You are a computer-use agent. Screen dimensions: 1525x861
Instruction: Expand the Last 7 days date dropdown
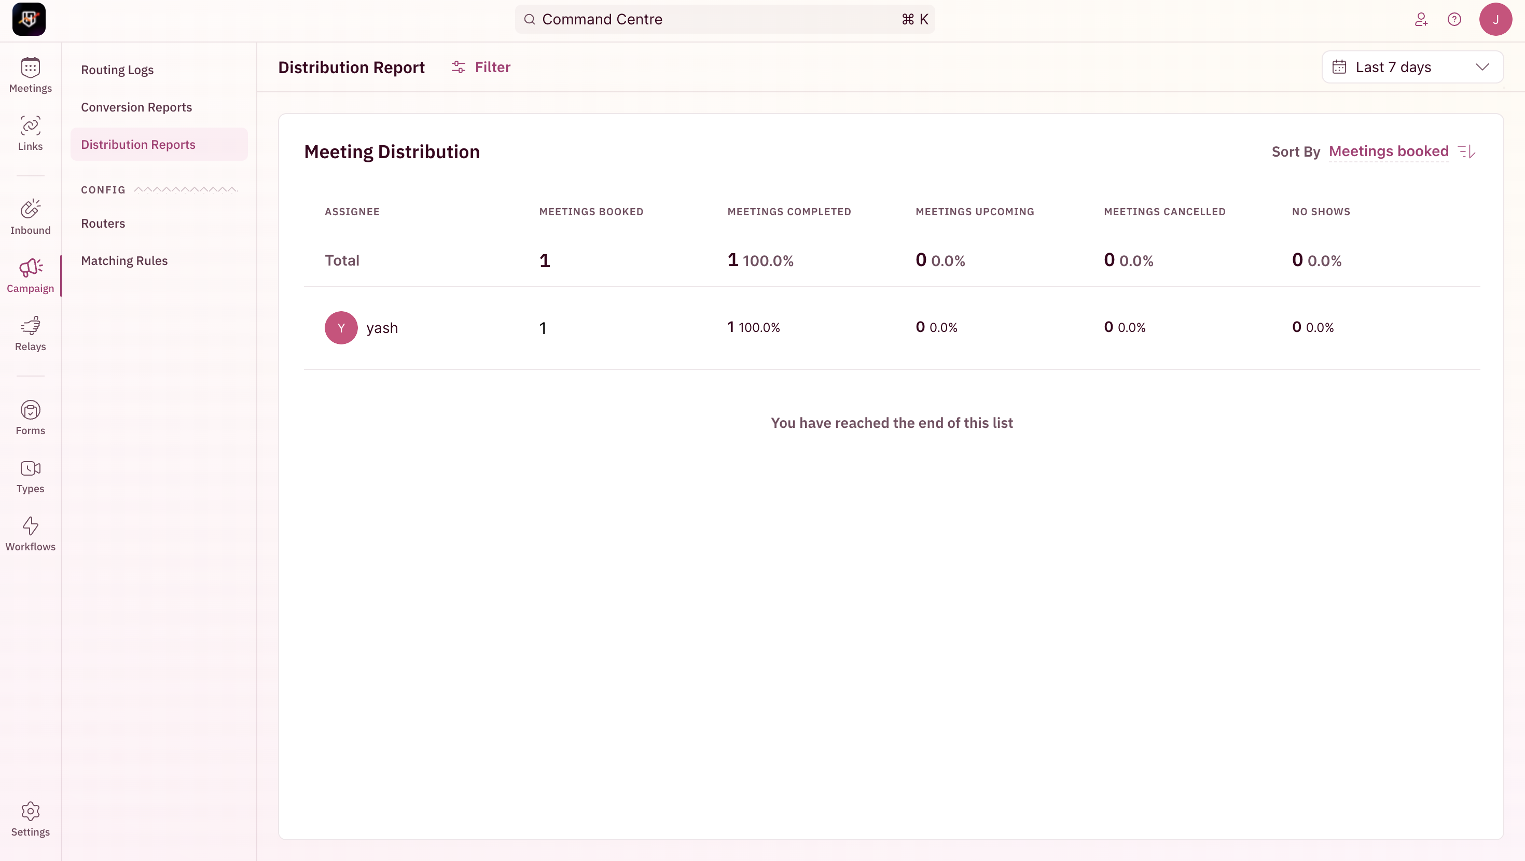click(x=1412, y=67)
